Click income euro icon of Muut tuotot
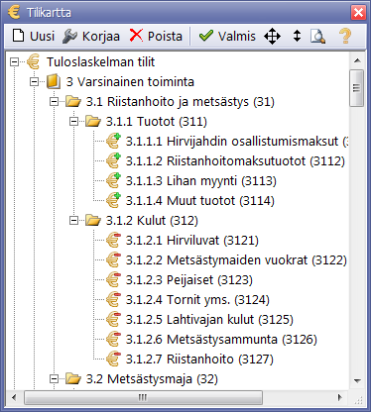Image resolution: width=371 pixels, height=412 pixels. 113,200
